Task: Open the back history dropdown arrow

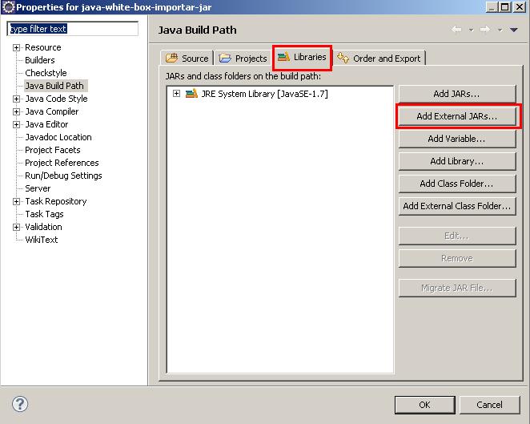Action: point(472,30)
